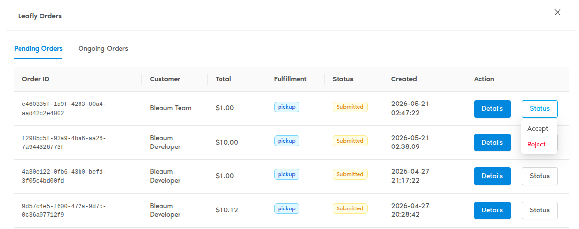Open Details for the Bleum Team order
Image resolution: width=579 pixels, height=229 pixels.
pyautogui.click(x=492, y=108)
